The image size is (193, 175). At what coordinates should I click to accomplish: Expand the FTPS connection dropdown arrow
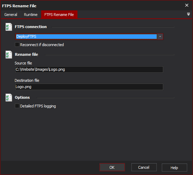[x=160, y=36]
